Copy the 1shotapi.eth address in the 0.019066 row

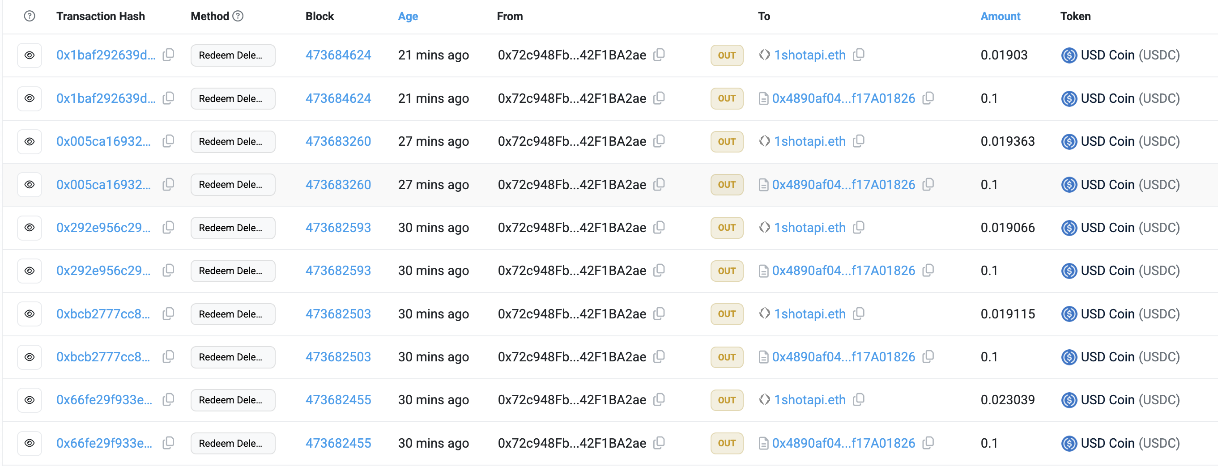[x=859, y=227]
